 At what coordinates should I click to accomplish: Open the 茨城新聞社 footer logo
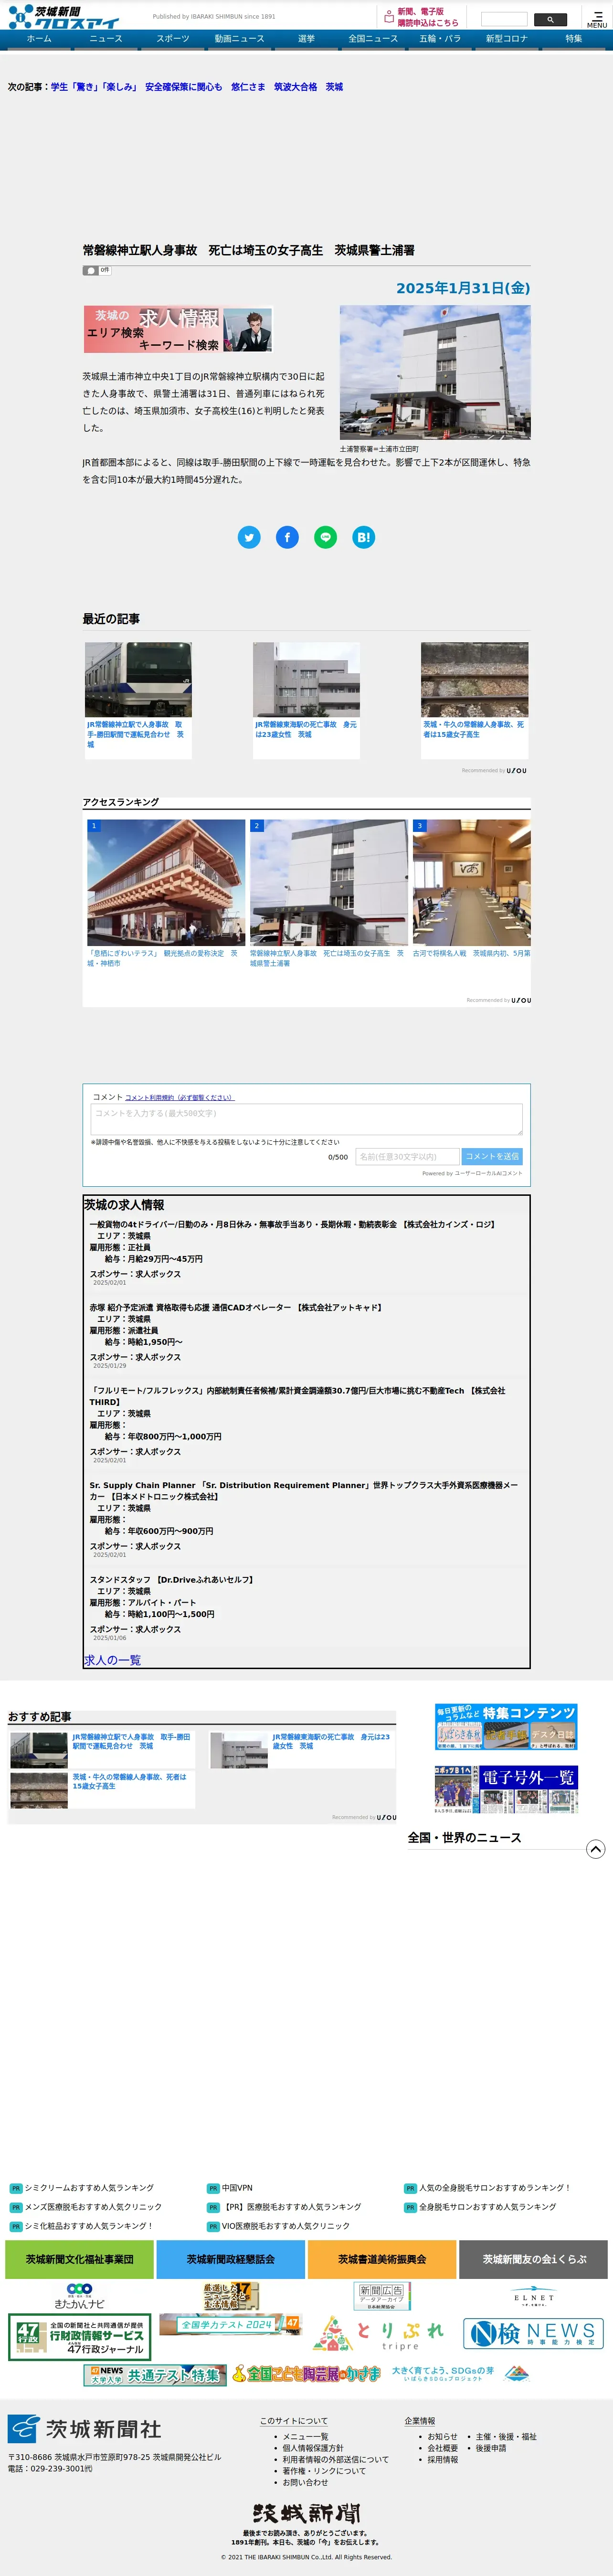[x=85, y=2429]
